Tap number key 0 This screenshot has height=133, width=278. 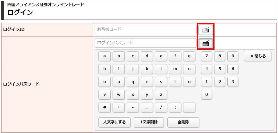tap(206, 95)
